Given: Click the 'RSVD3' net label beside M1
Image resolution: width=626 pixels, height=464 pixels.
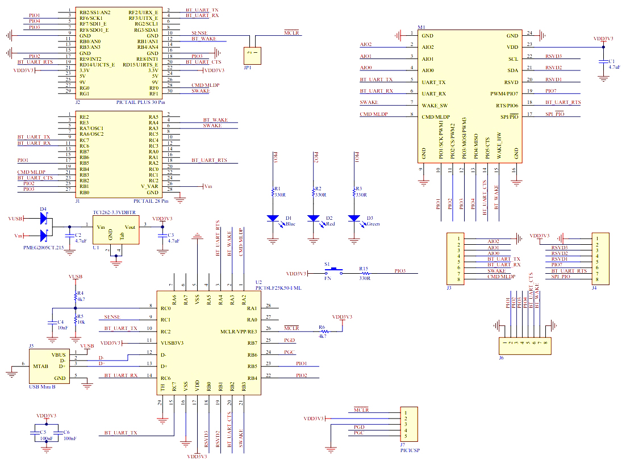Looking at the screenshot, I should [554, 56].
